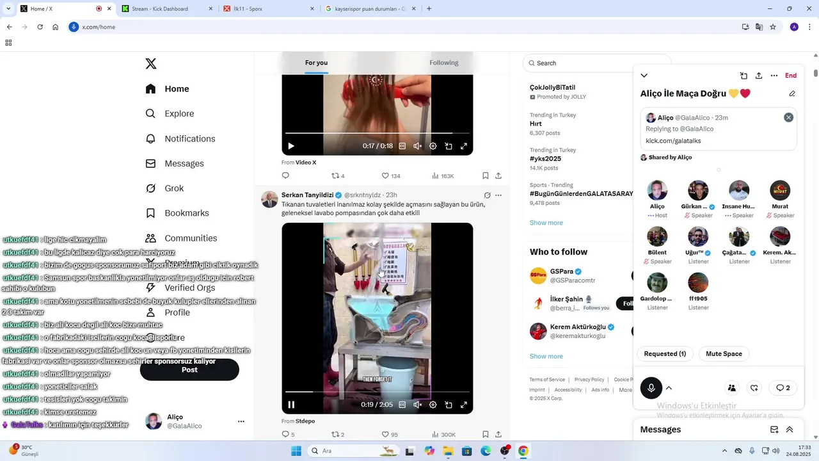
Task: Open picture-in-picture on lower video
Action: tap(449, 405)
